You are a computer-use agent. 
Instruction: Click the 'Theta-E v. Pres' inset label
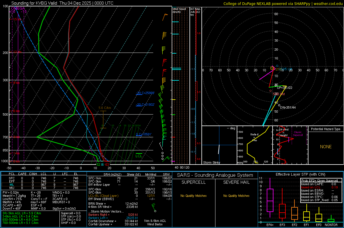255,137
